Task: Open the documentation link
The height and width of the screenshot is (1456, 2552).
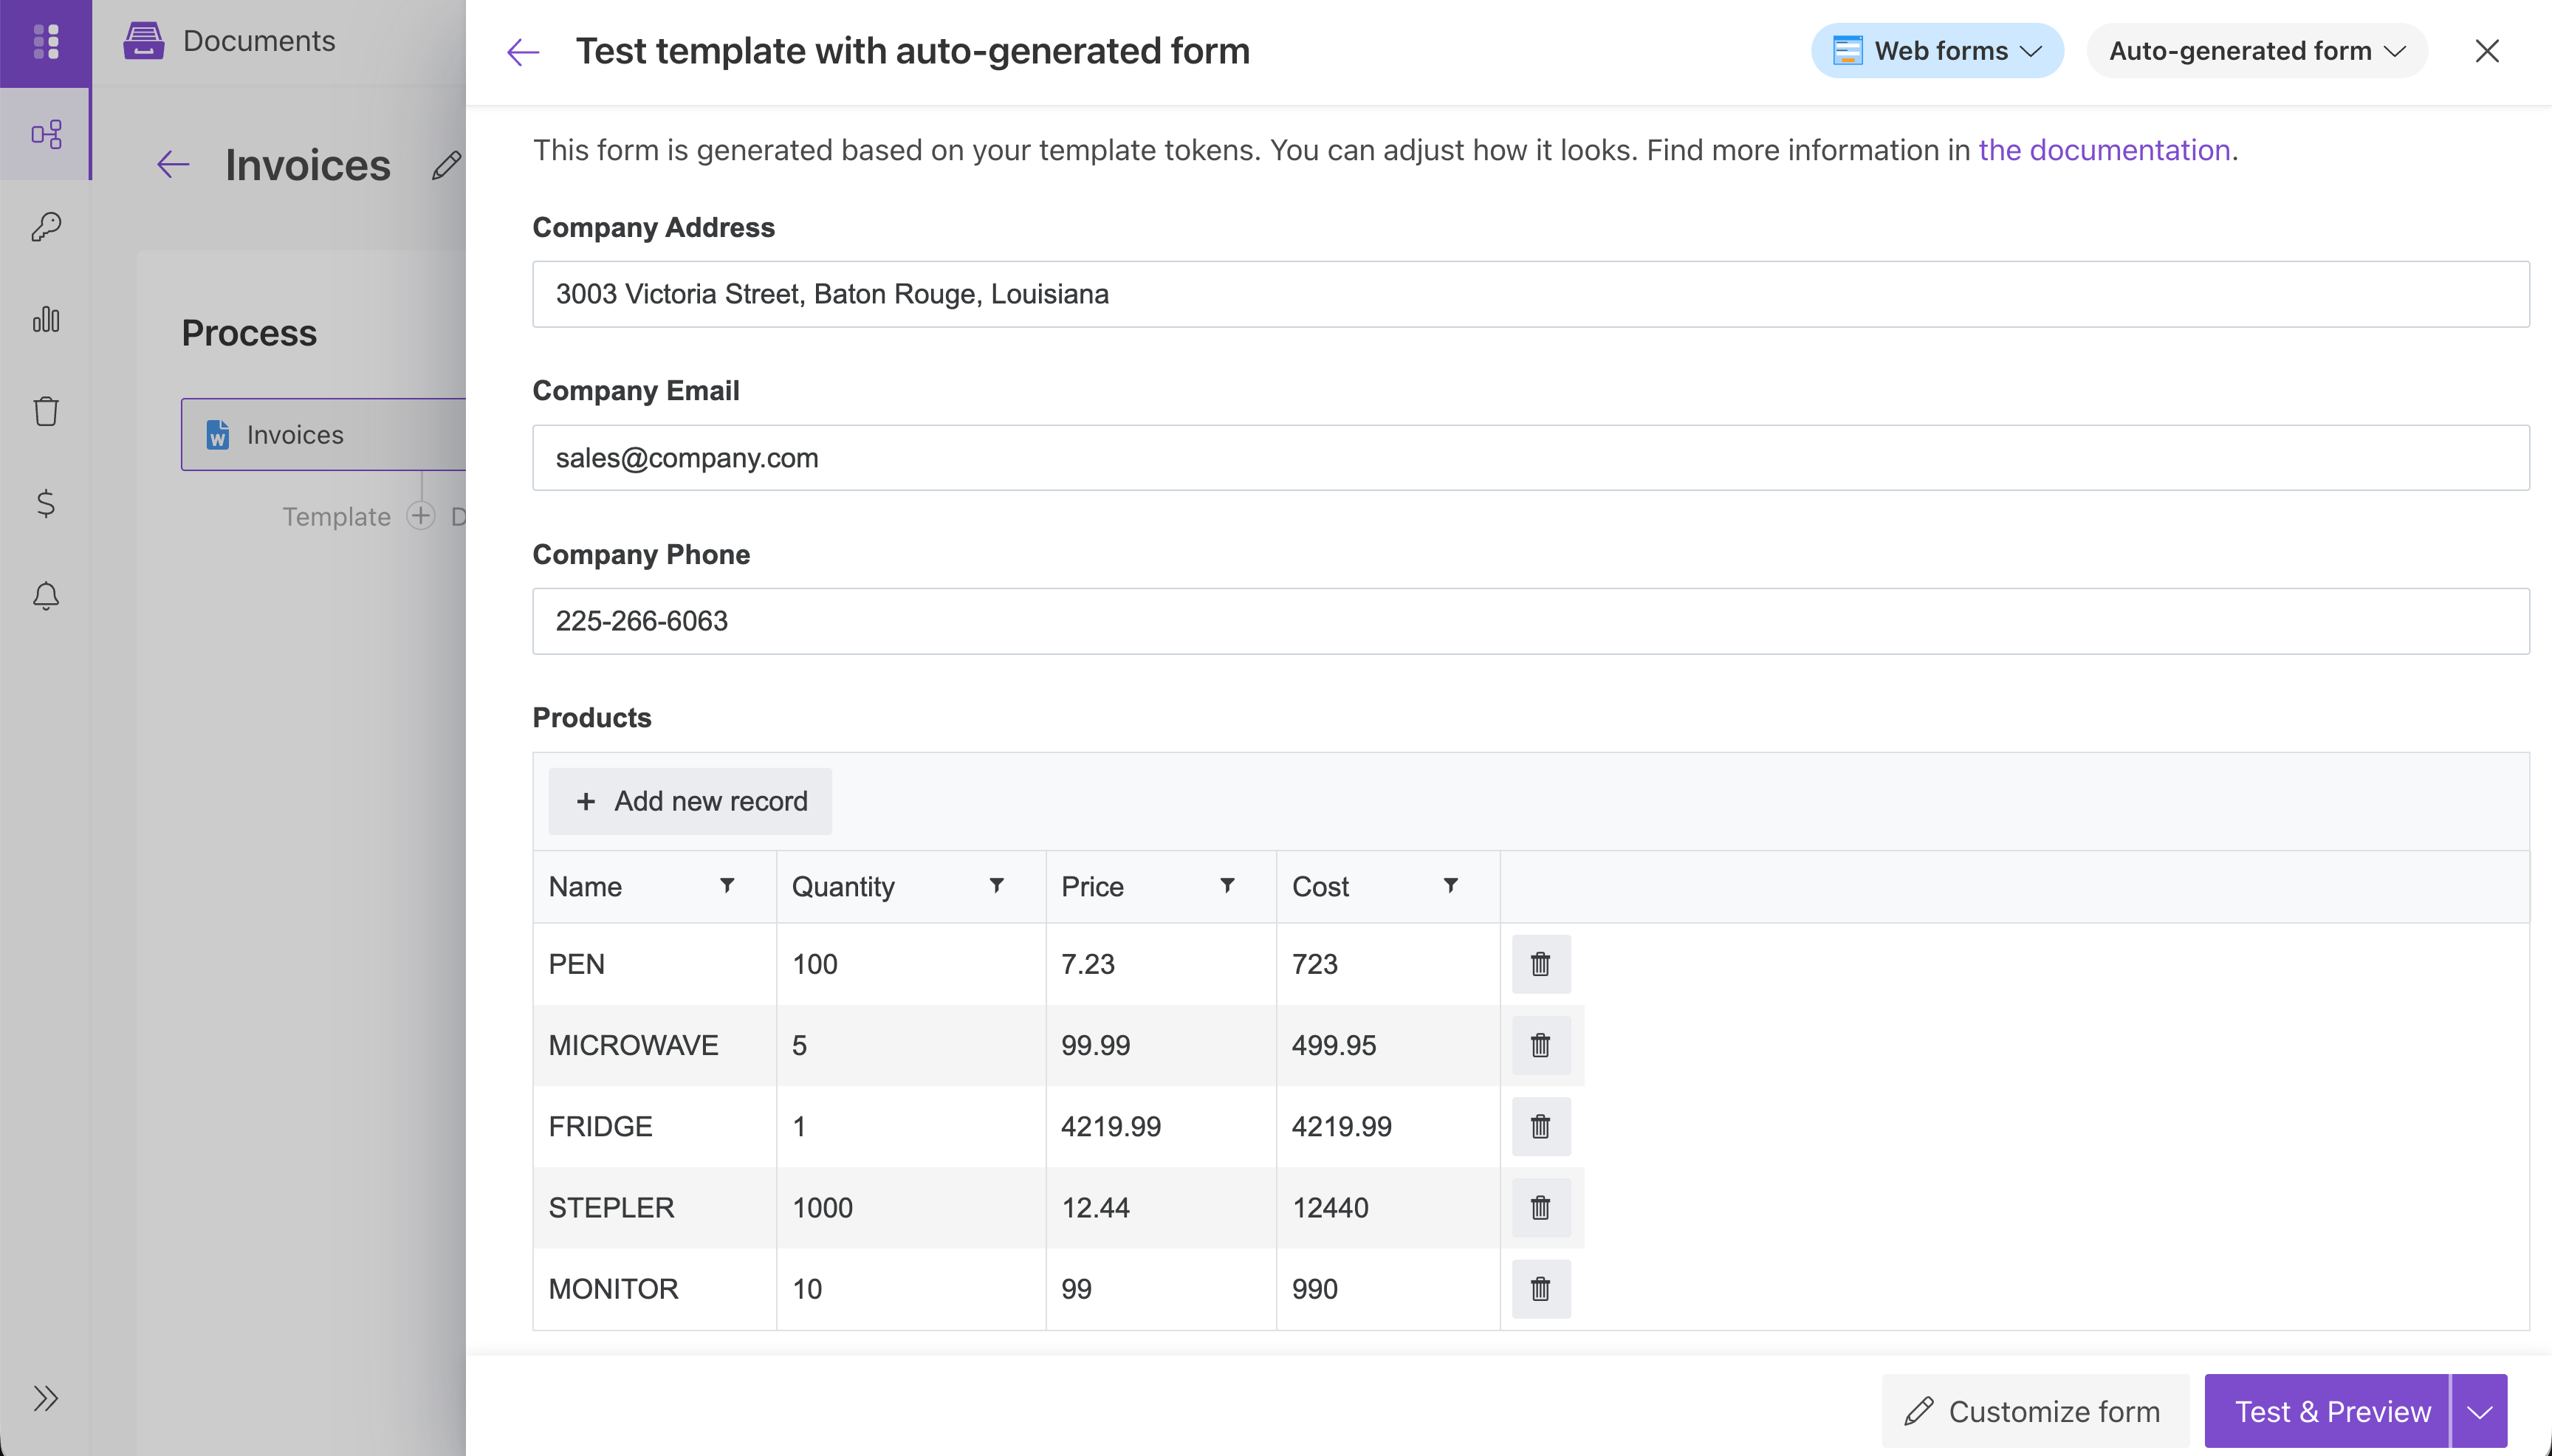Action: click(x=2104, y=150)
